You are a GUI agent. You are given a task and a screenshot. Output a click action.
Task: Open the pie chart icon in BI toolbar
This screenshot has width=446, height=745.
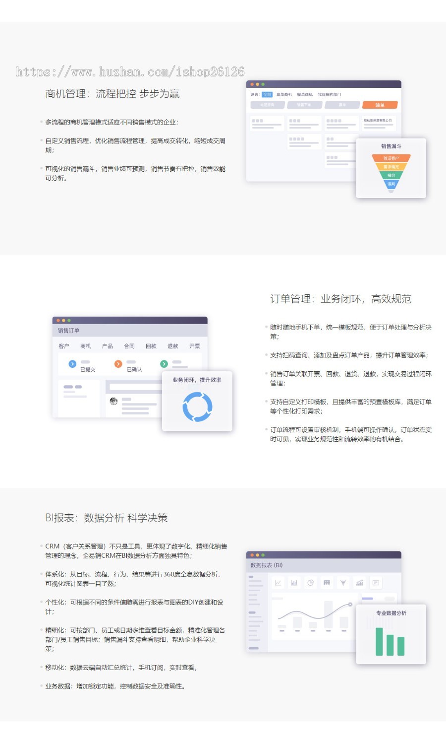click(310, 583)
